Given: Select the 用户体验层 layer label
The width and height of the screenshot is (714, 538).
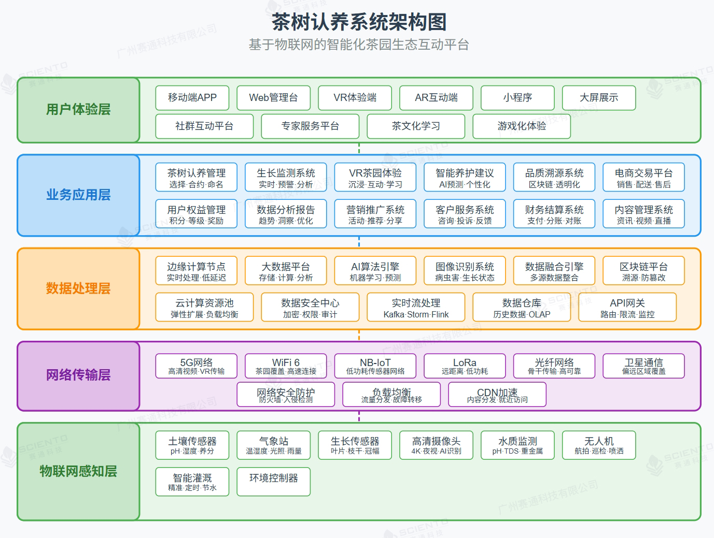Looking at the screenshot, I should tap(78, 110).
